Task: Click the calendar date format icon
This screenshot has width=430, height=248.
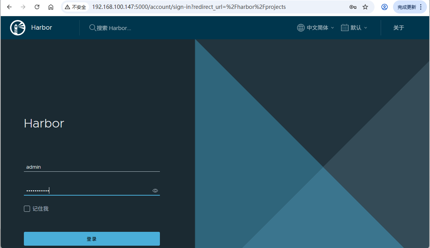Action: [345, 28]
